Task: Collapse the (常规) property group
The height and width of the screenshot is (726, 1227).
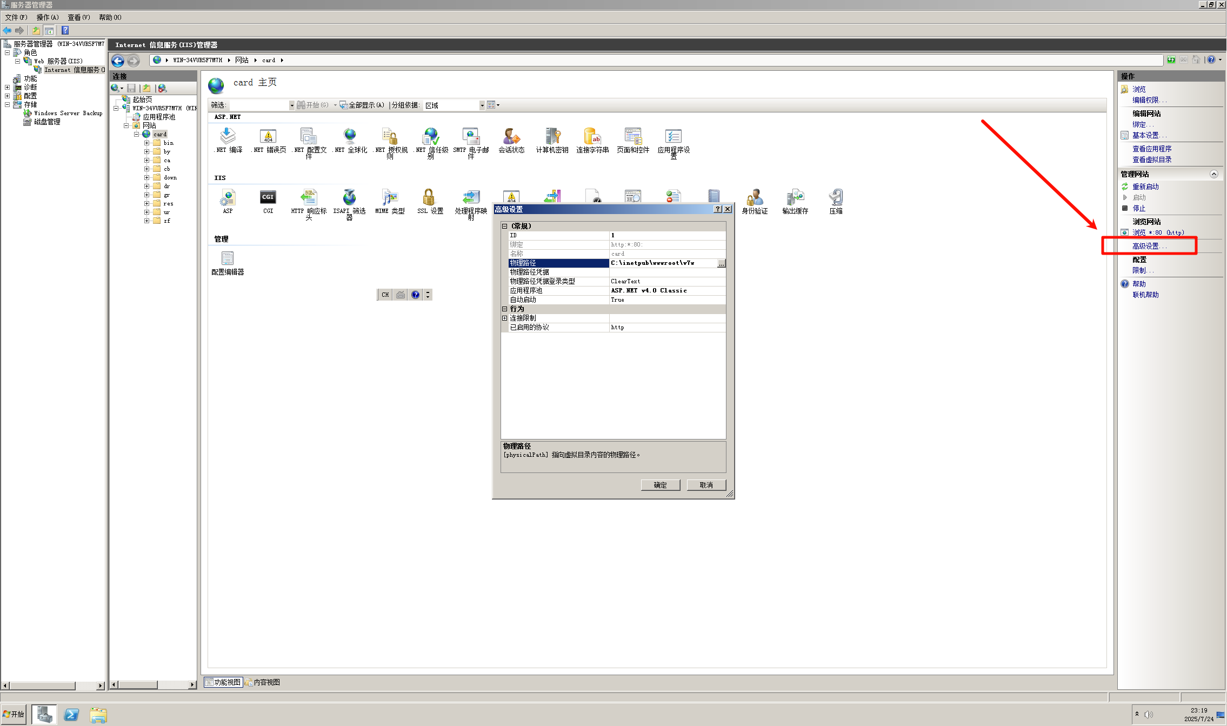Action: (504, 226)
